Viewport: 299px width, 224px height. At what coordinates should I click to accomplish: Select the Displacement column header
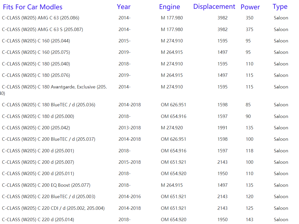[214, 7]
